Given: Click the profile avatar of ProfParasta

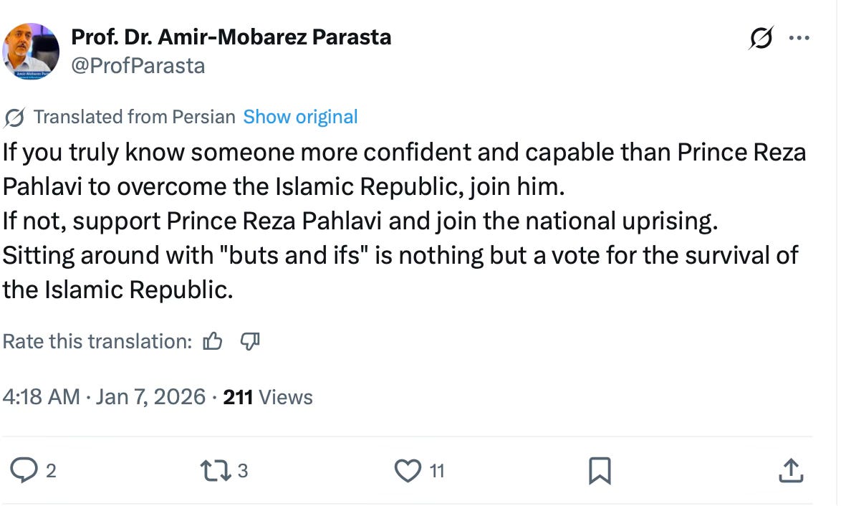Looking at the screenshot, I should pos(31,51).
